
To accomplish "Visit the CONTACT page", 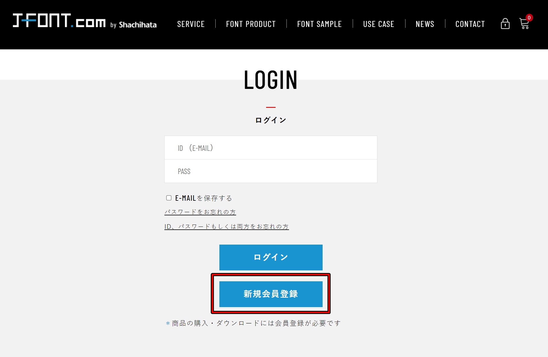I will (470, 24).
